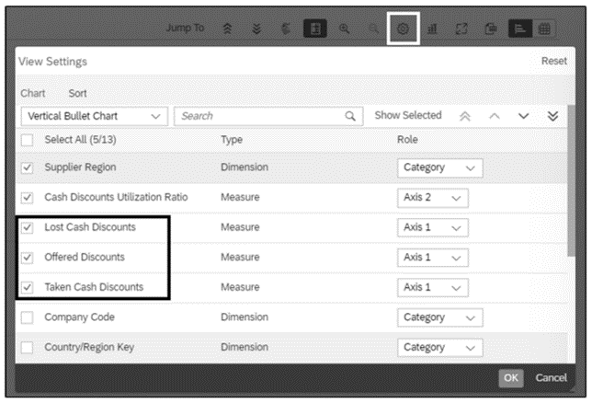Select the Offered Discounts label
592x403 pixels.
(85, 257)
